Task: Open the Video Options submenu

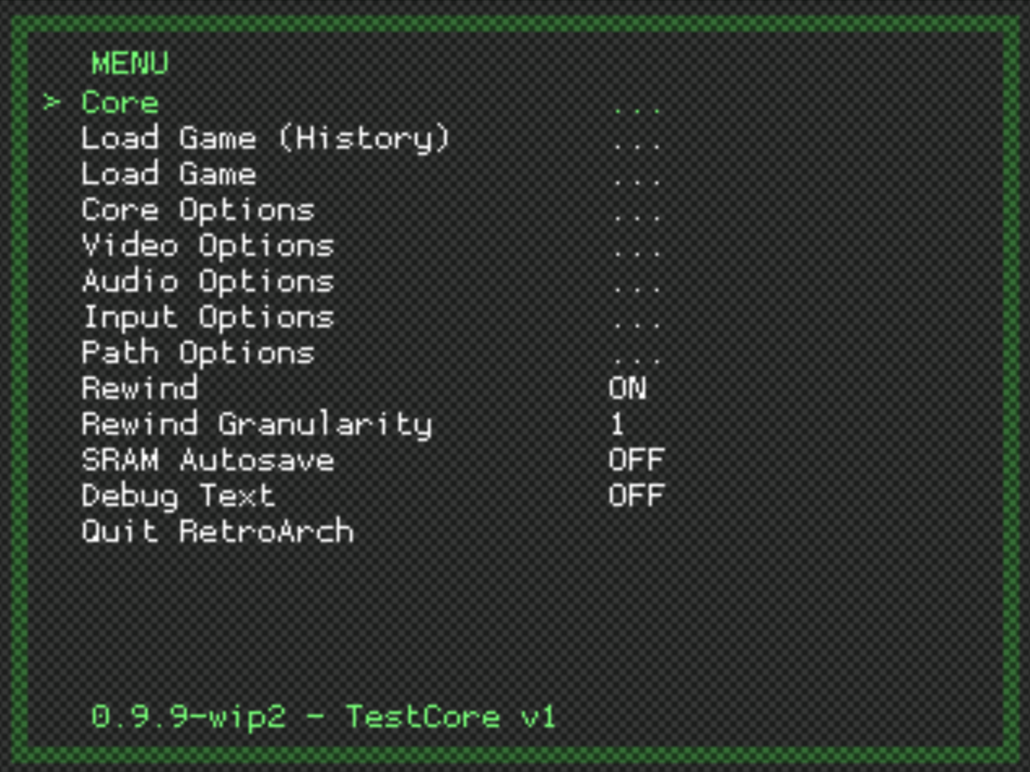Action: (207, 246)
